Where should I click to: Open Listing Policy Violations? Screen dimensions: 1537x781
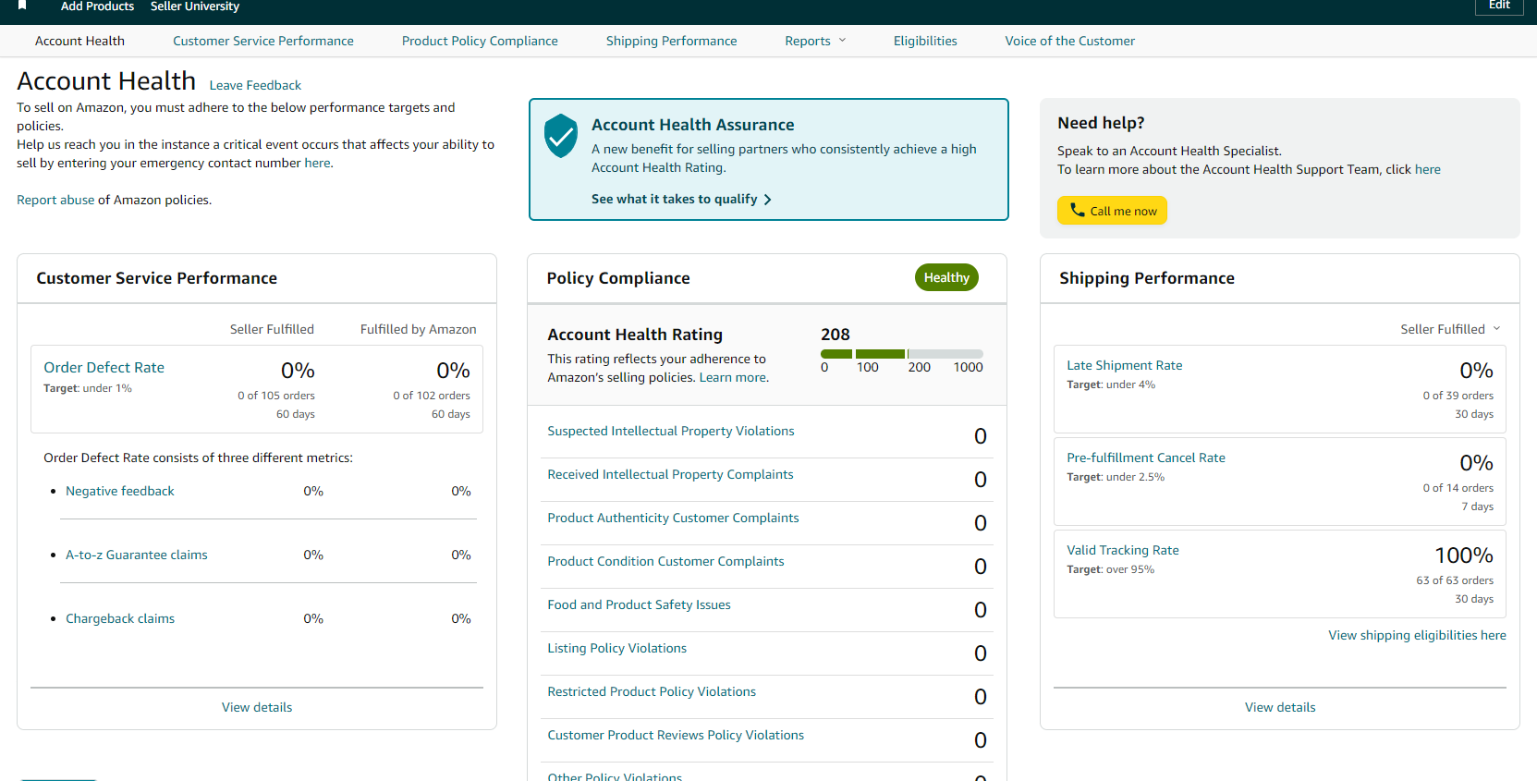pyautogui.click(x=616, y=649)
